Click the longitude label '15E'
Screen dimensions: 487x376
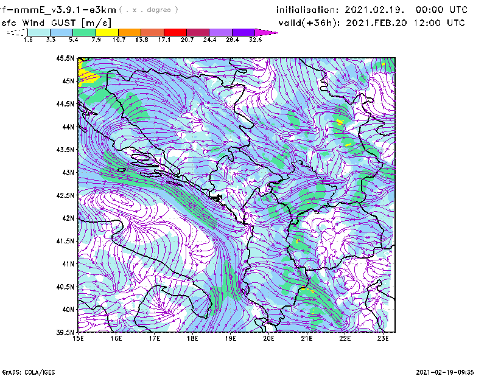pos(79,338)
